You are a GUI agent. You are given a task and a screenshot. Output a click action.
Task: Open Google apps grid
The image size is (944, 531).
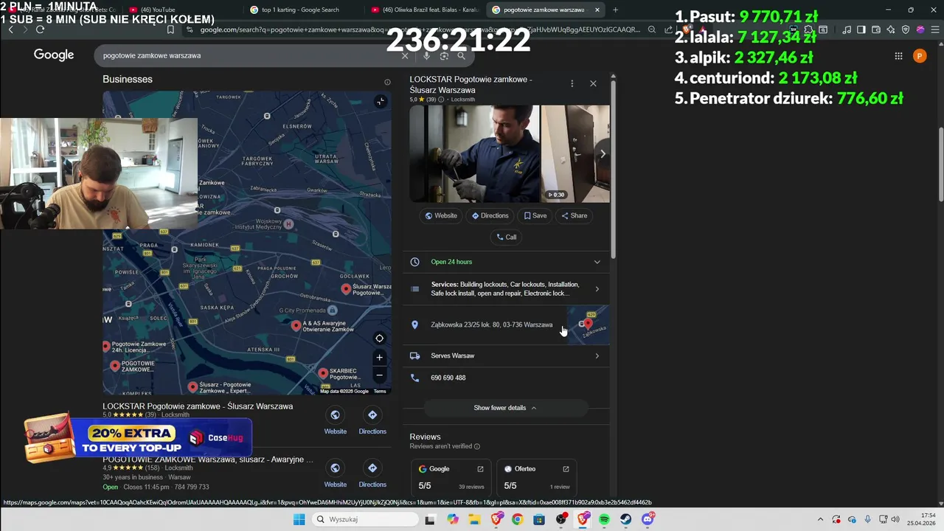pyautogui.click(x=898, y=56)
